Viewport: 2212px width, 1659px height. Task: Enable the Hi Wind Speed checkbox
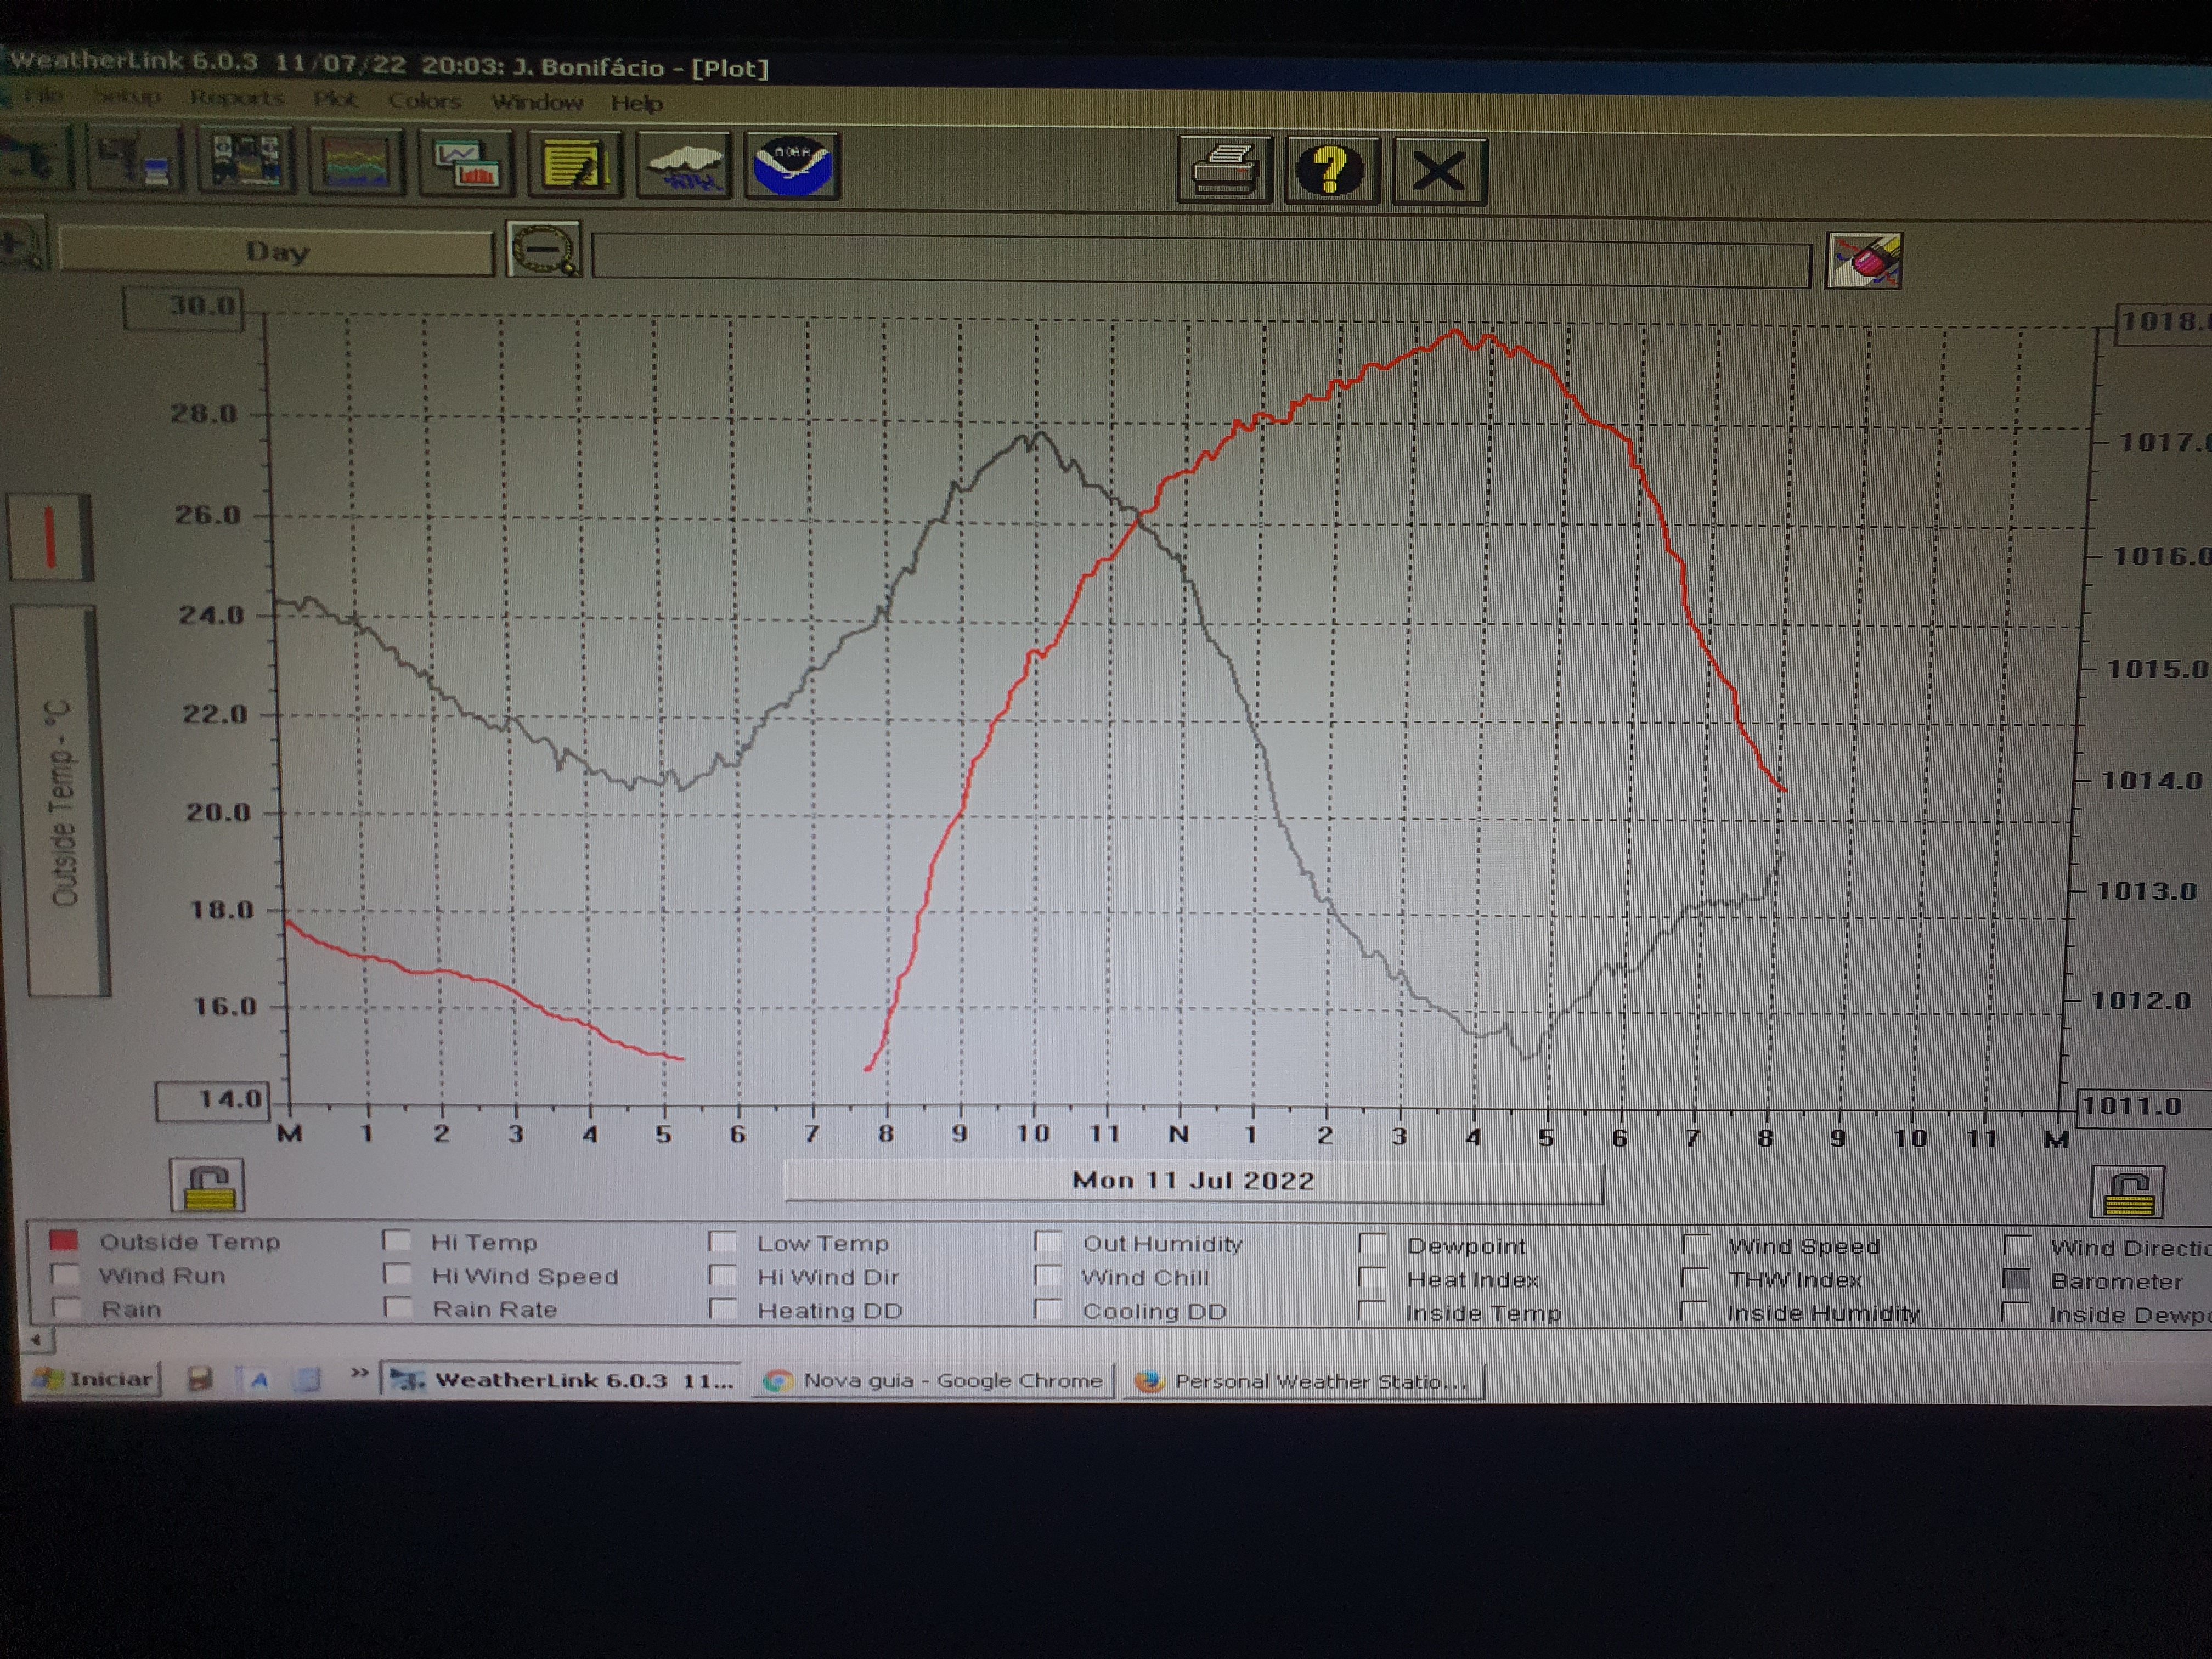click(397, 1275)
